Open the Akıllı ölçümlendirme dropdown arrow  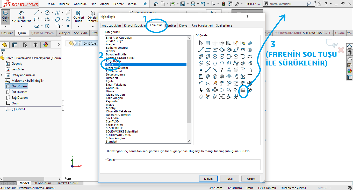(x=21, y=27)
